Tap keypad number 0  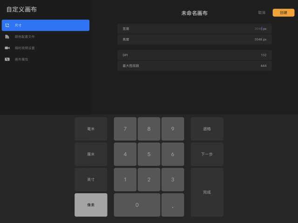pos(137,205)
